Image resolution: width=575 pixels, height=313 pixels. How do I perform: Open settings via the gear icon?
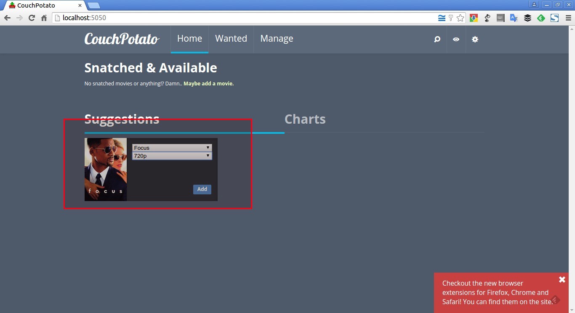(x=475, y=39)
